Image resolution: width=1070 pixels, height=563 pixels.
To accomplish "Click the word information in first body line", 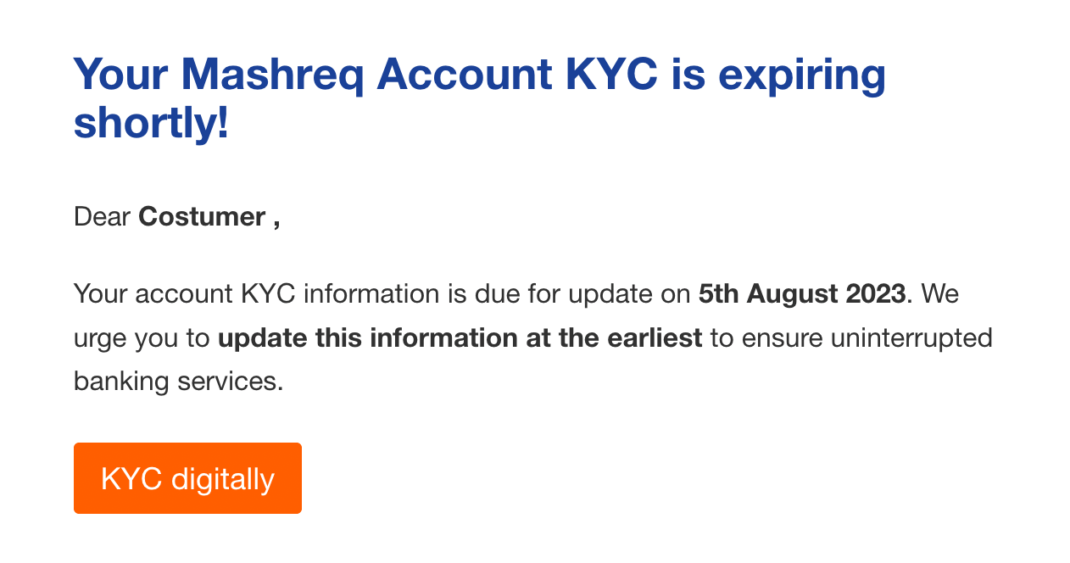I will tap(371, 294).
